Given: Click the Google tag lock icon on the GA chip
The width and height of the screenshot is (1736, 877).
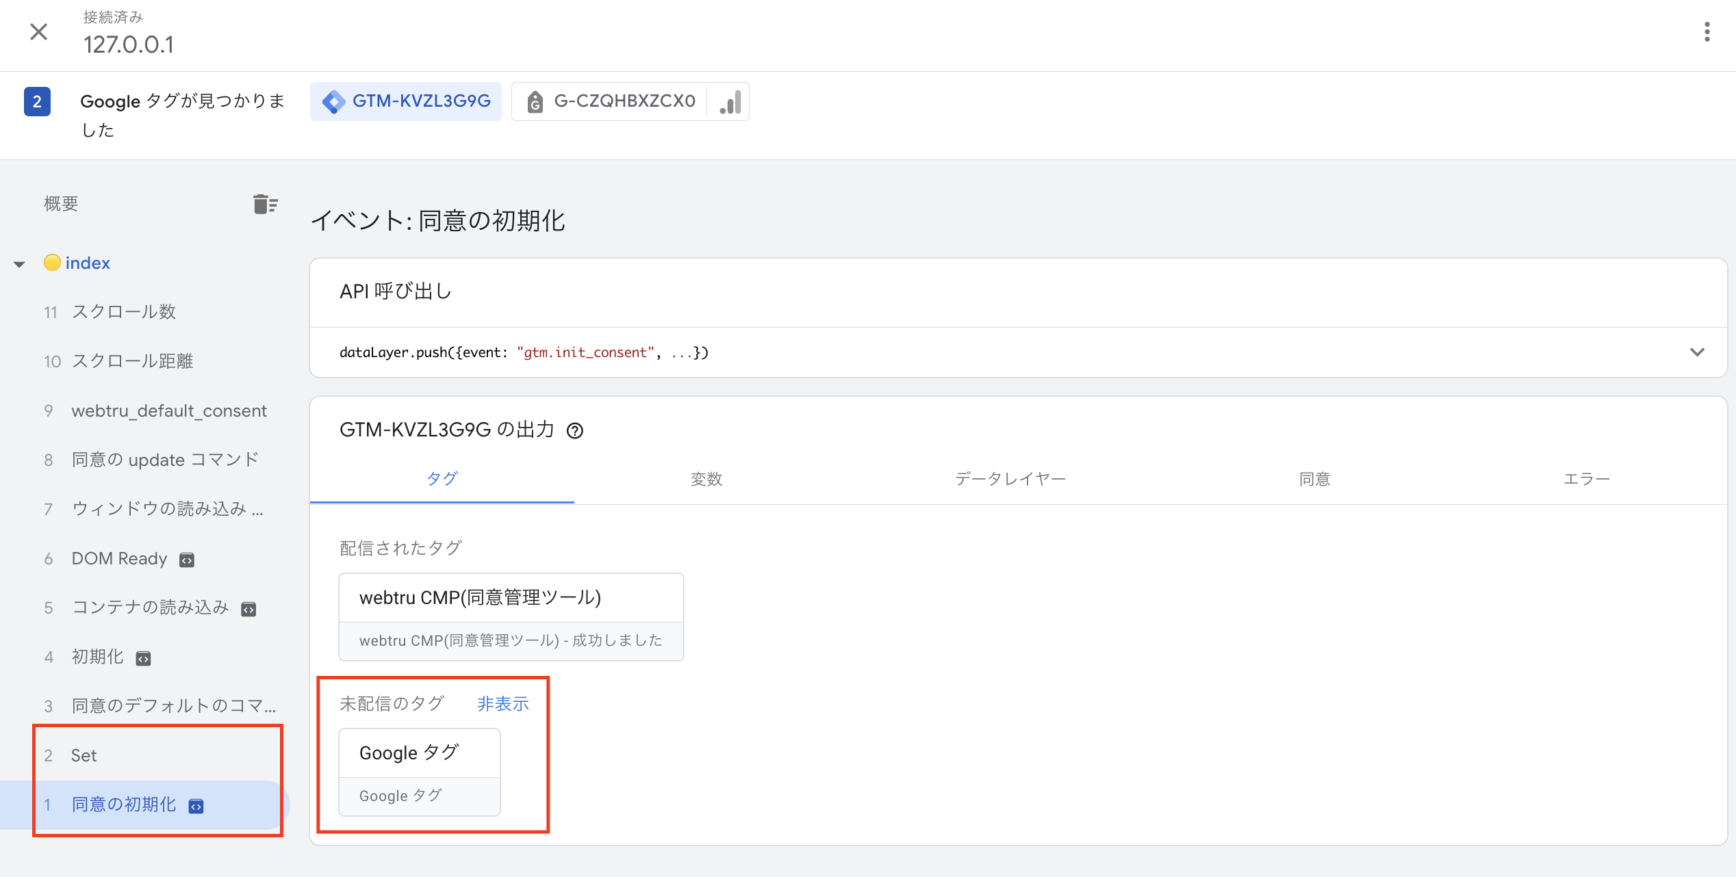Looking at the screenshot, I should 535,101.
